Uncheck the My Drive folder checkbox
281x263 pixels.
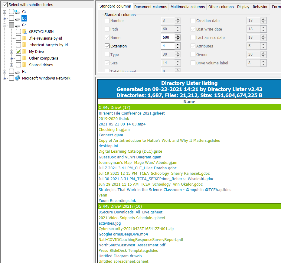click(x=18, y=51)
